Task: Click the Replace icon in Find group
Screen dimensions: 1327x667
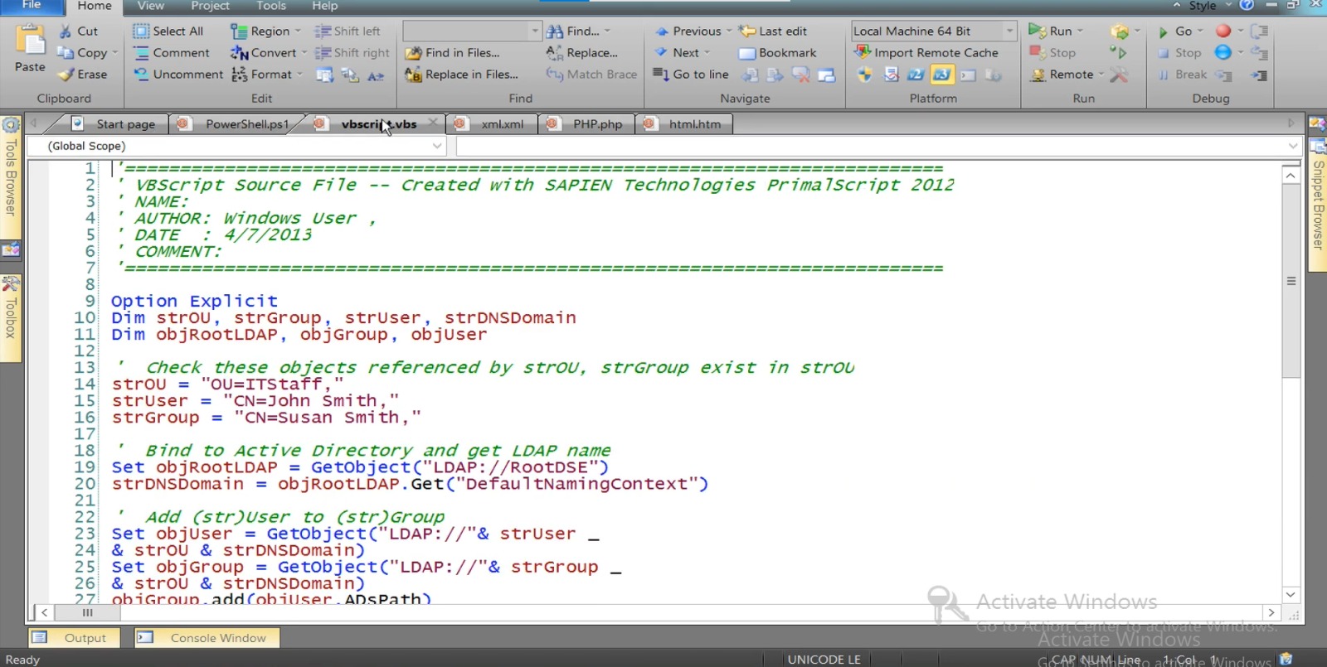Action: coord(555,53)
